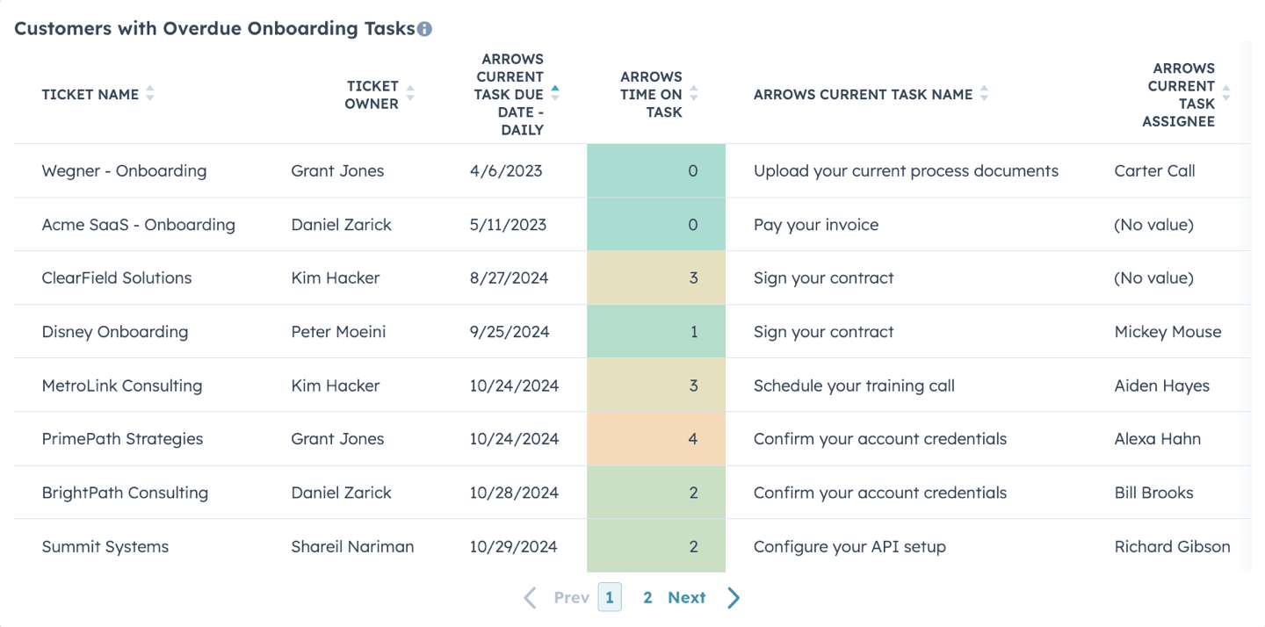Click the left chevron pagination arrow
The height and width of the screenshot is (627, 1265).
click(530, 598)
